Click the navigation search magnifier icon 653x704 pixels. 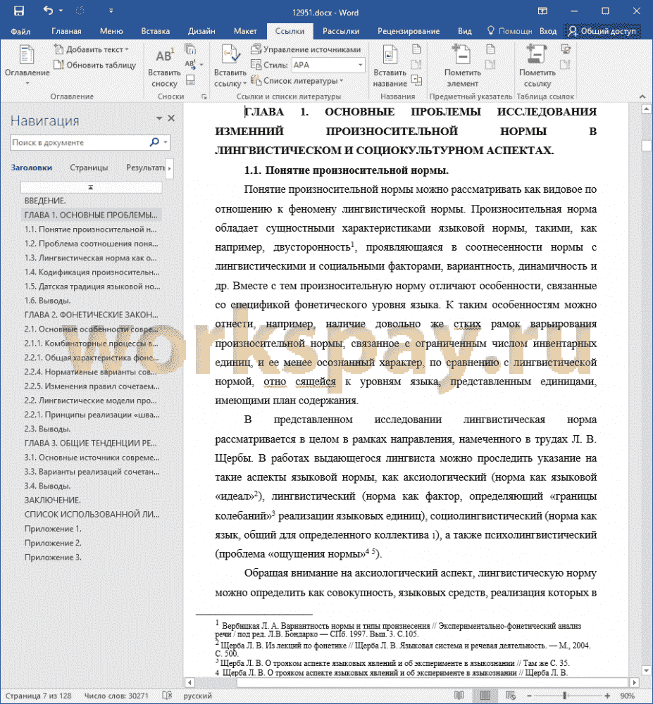[154, 142]
